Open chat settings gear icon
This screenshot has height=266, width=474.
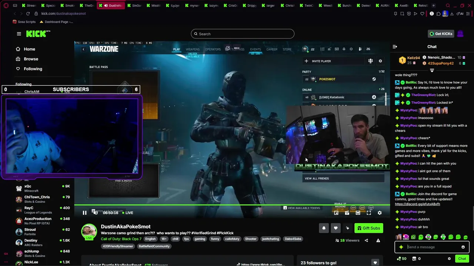tap(449, 259)
